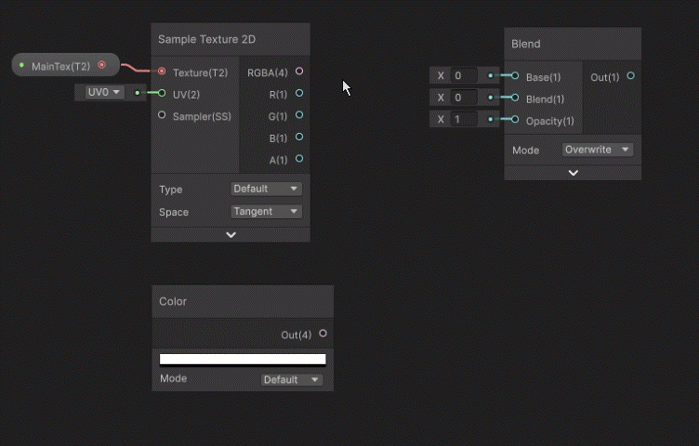The height and width of the screenshot is (446, 699).
Task: Click the Texture(T2) input port
Action: pyautogui.click(x=163, y=72)
